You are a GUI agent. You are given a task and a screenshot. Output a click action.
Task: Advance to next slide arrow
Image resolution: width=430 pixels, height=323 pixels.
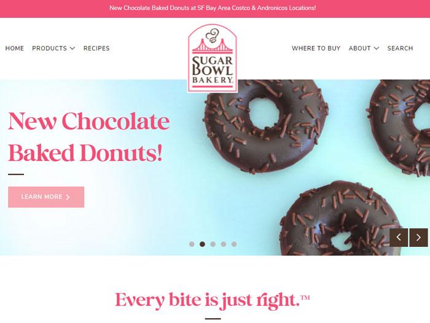point(418,238)
